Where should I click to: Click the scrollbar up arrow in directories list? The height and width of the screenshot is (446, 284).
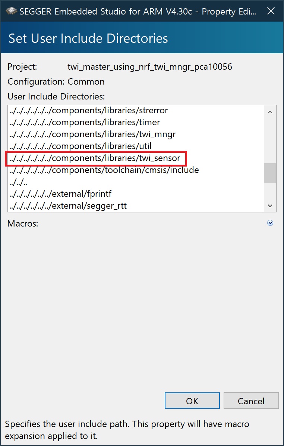[270, 112]
